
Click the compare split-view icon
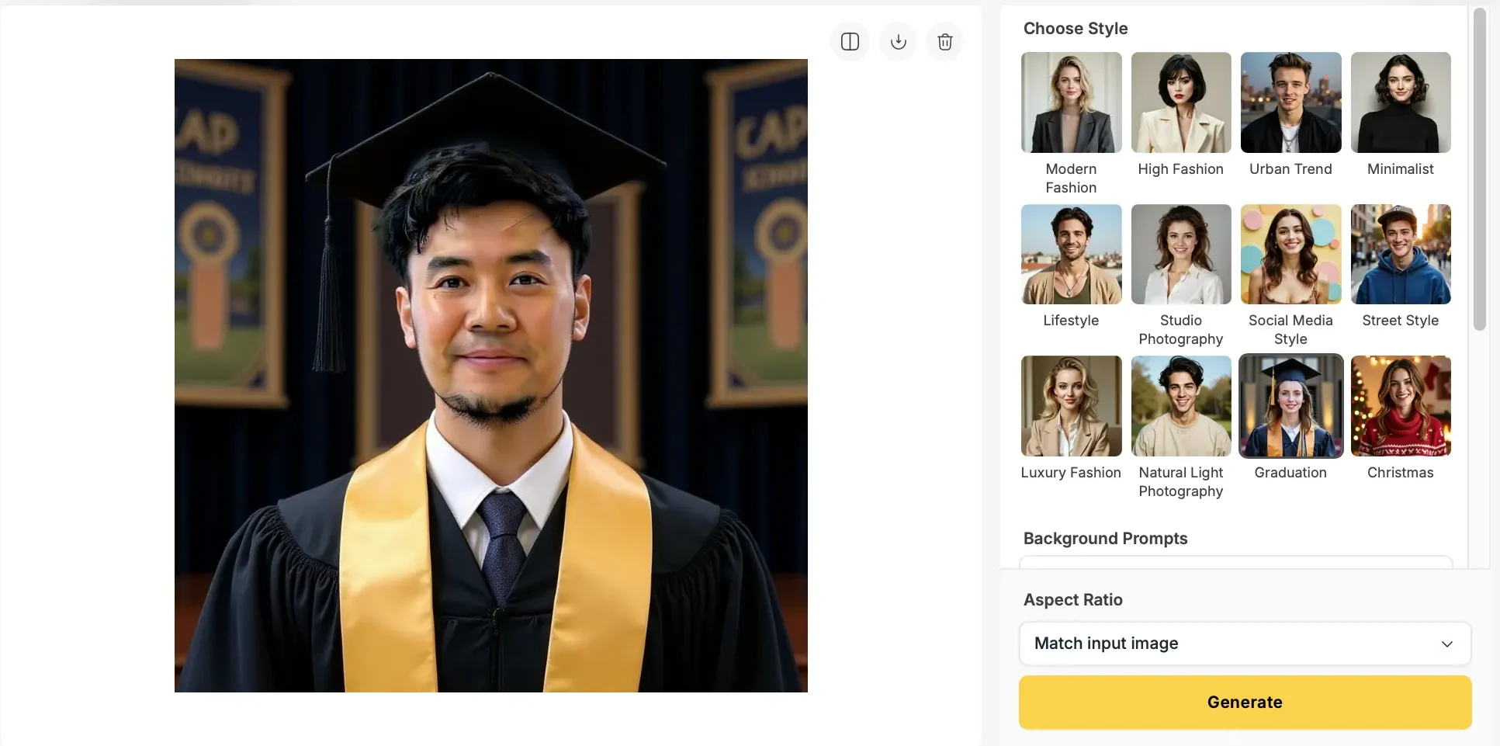850,42
